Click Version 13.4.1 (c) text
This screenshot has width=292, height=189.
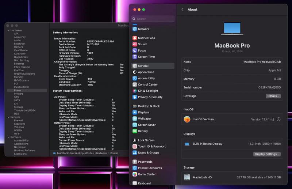click(x=262, y=120)
